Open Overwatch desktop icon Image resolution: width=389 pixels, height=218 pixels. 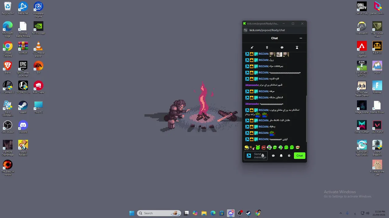click(x=362, y=28)
